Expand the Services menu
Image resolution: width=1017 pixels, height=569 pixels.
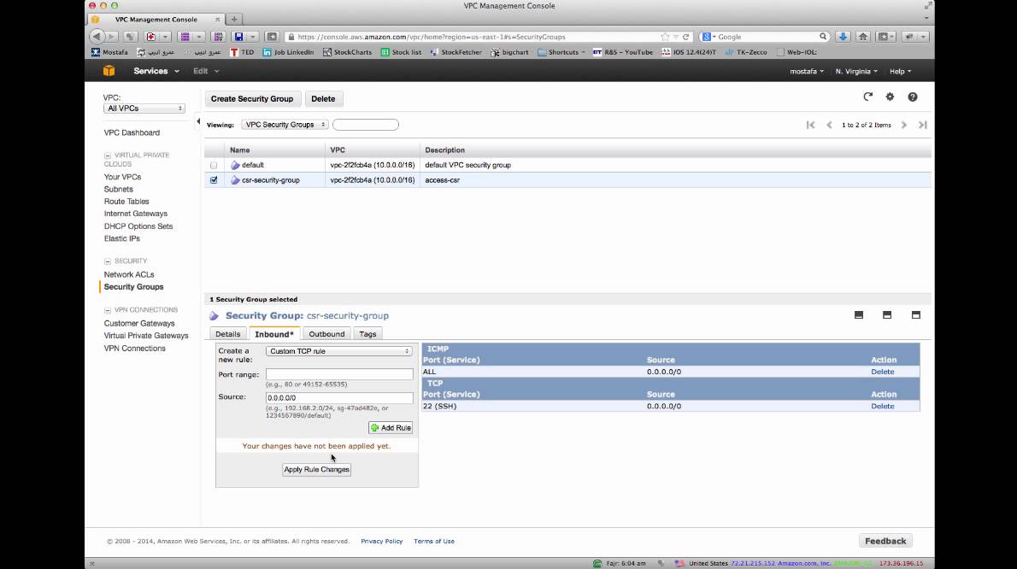156,71
